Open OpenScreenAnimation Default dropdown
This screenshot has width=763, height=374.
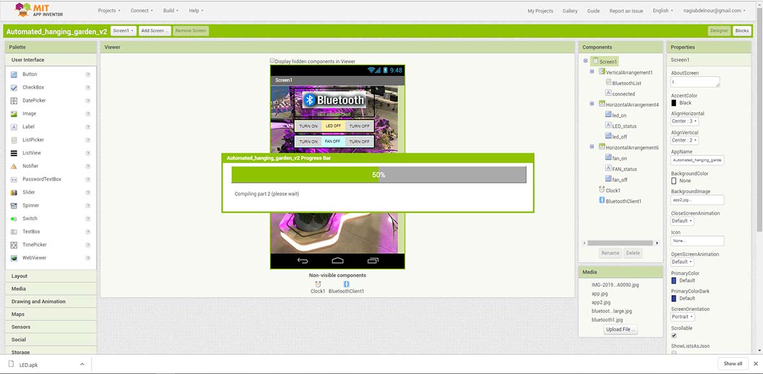pos(682,261)
